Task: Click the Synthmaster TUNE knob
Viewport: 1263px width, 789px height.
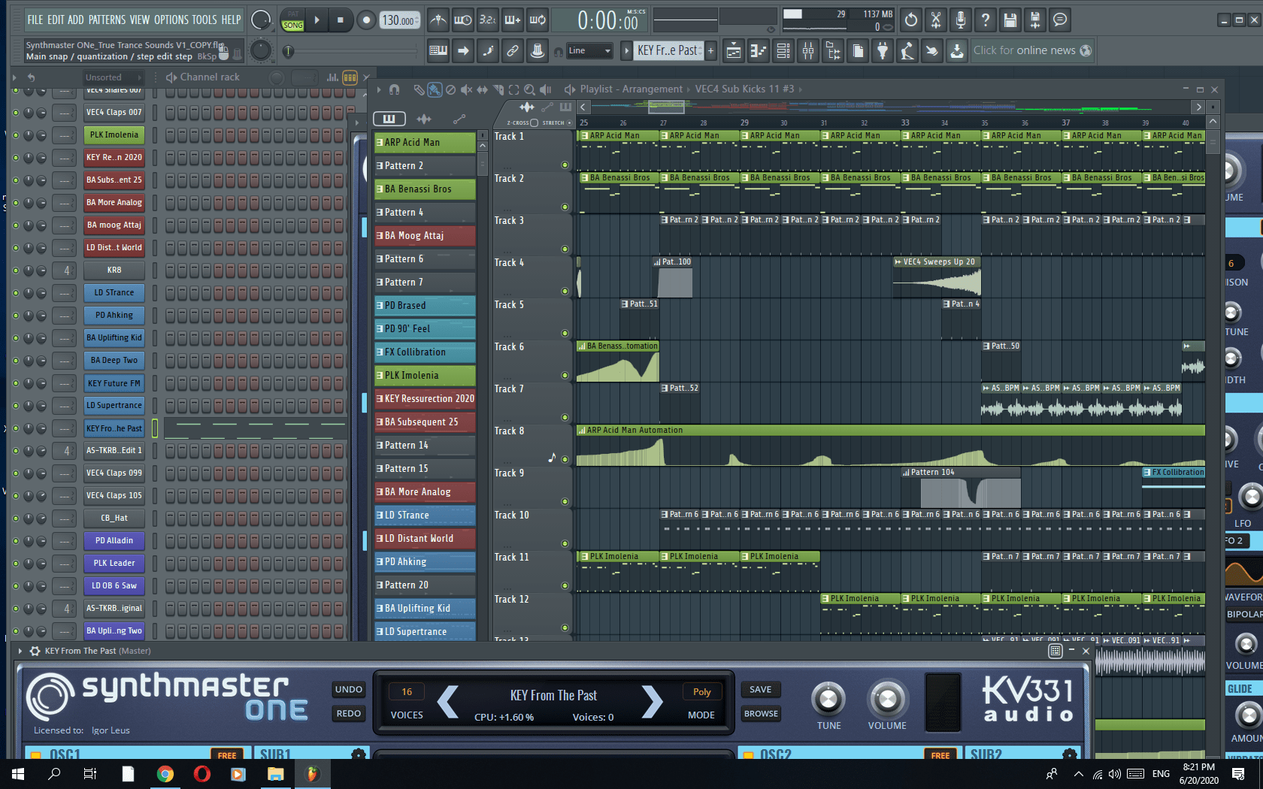Action: tap(828, 699)
